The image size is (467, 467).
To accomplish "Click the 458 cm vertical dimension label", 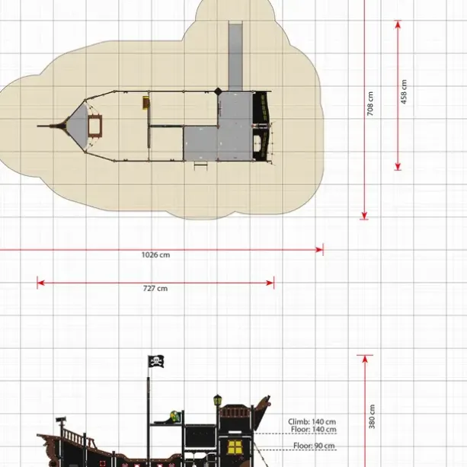I will [404, 91].
